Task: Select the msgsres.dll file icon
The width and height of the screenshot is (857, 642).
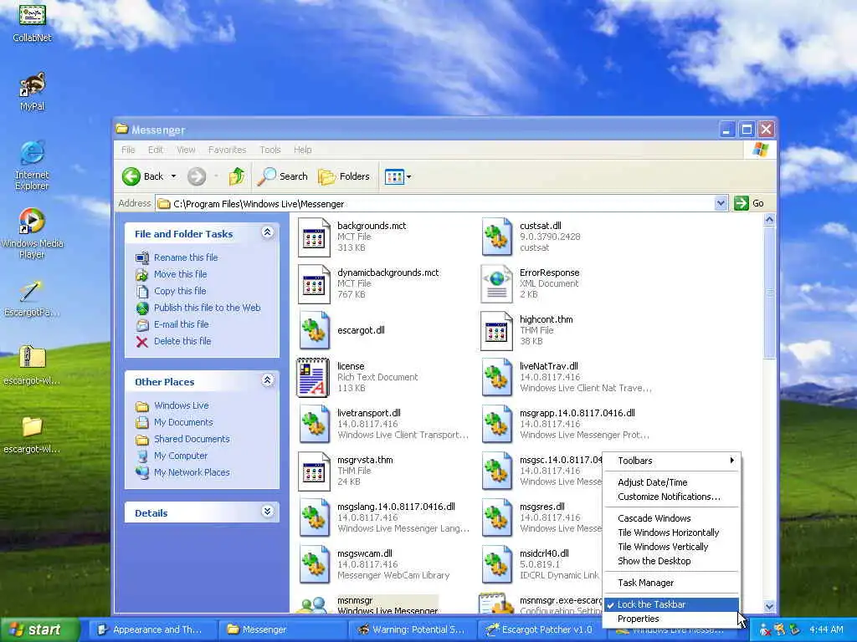Action: pos(496,517)
